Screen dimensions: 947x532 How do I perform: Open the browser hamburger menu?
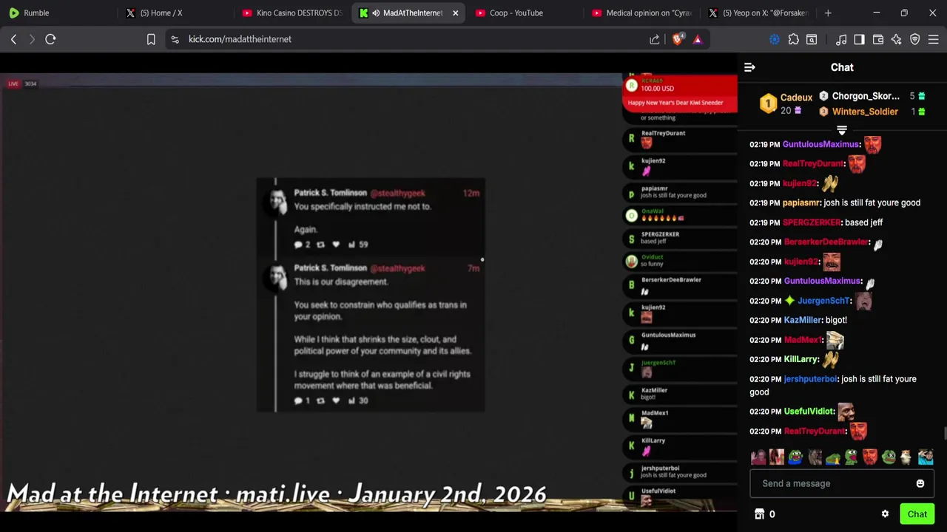pos(934,39)
